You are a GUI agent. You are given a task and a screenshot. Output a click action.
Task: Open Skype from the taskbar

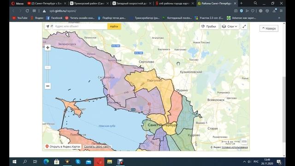(78, 162)
